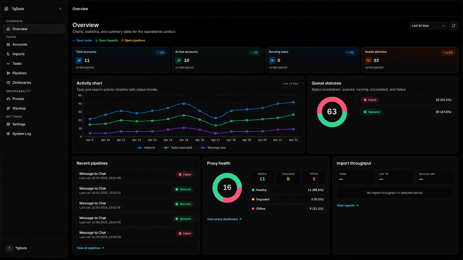Click the refresh icon button beside the date range
Viewport: 463px width, 260px height.
click(x=453, y=26)
